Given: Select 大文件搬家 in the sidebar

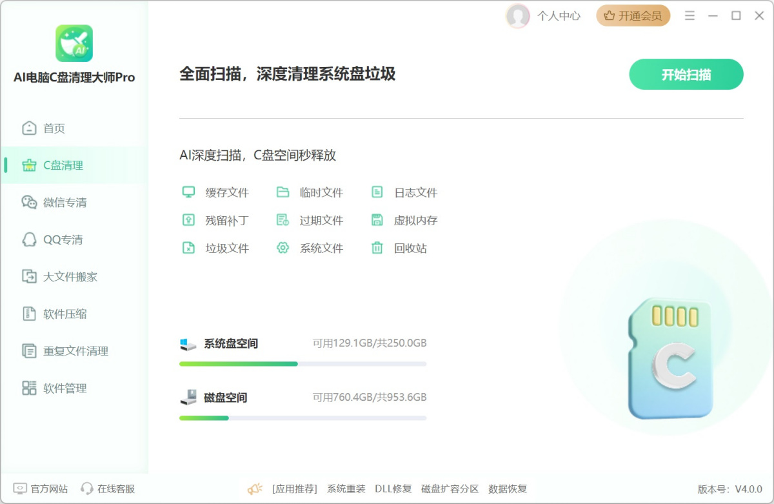Looking at the screenshot, I should tap(70, 277).
